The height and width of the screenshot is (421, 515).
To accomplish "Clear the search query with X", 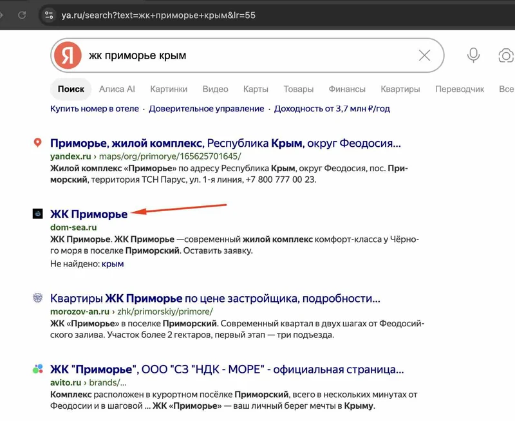I will (424, 55).
